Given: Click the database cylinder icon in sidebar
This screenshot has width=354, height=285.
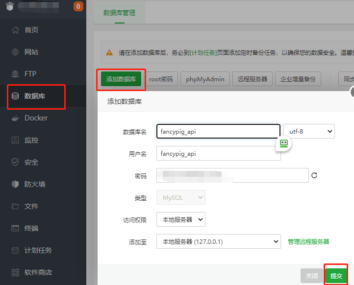Looking at the screenshot, I should tap(15, 96).
